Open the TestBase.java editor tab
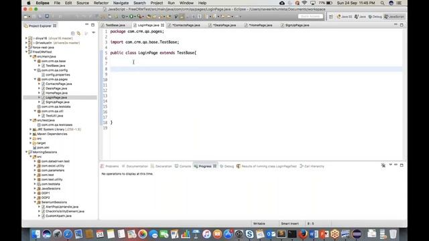Viewport: 429px width, 241px height. click(x=113, y=25)
